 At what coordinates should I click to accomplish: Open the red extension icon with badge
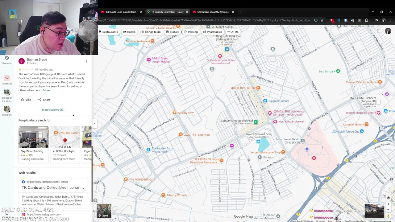tap(332, 20)
